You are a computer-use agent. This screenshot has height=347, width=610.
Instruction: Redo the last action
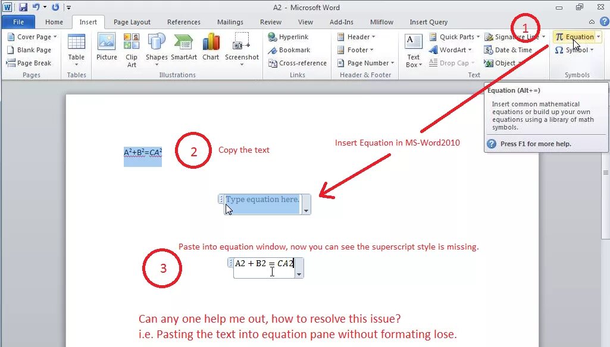[55, 7]
